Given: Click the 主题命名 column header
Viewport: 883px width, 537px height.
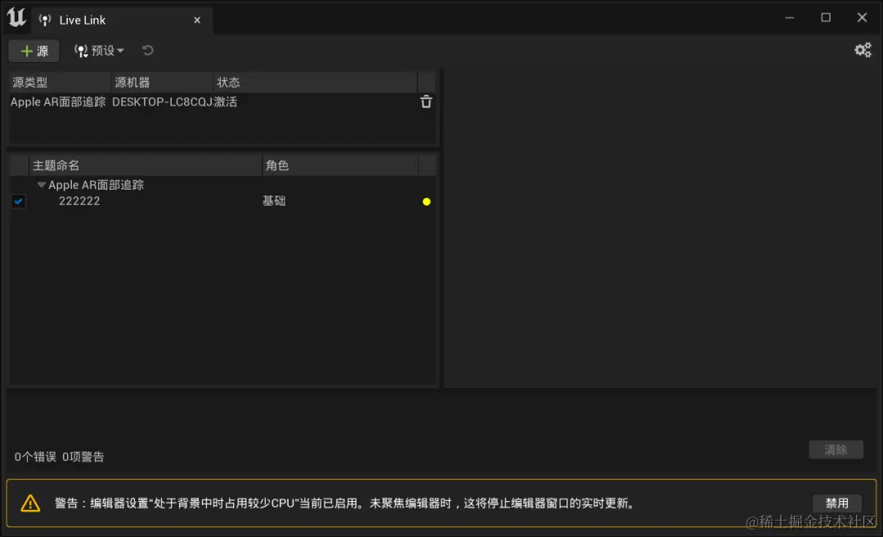Looking at the screenshot, I should point(55,164).
